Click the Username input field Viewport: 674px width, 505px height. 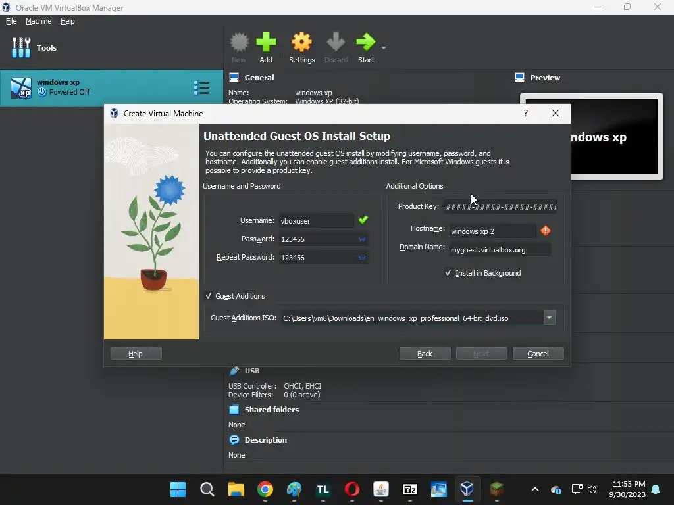tap(317, 220)
